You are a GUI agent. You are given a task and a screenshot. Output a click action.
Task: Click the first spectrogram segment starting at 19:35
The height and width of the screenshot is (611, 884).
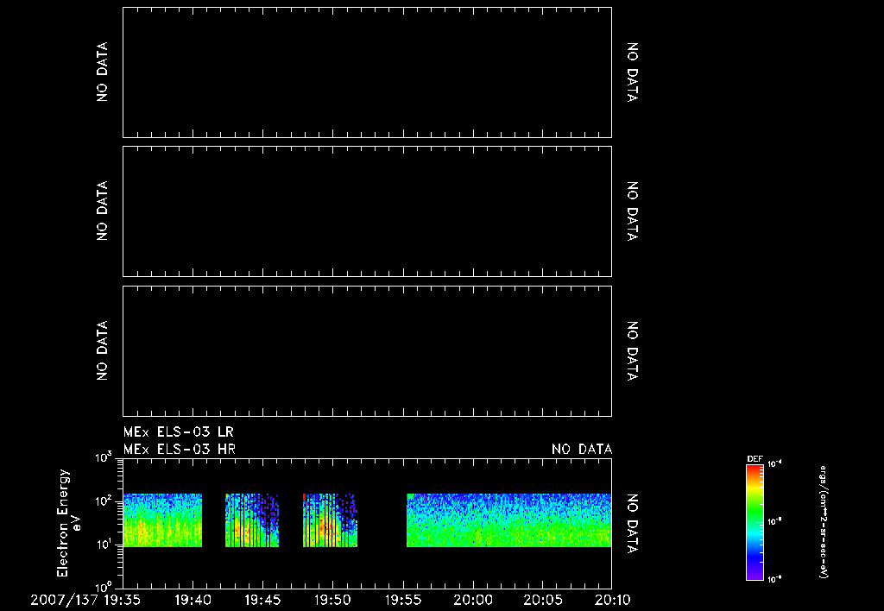pos(162,520)
